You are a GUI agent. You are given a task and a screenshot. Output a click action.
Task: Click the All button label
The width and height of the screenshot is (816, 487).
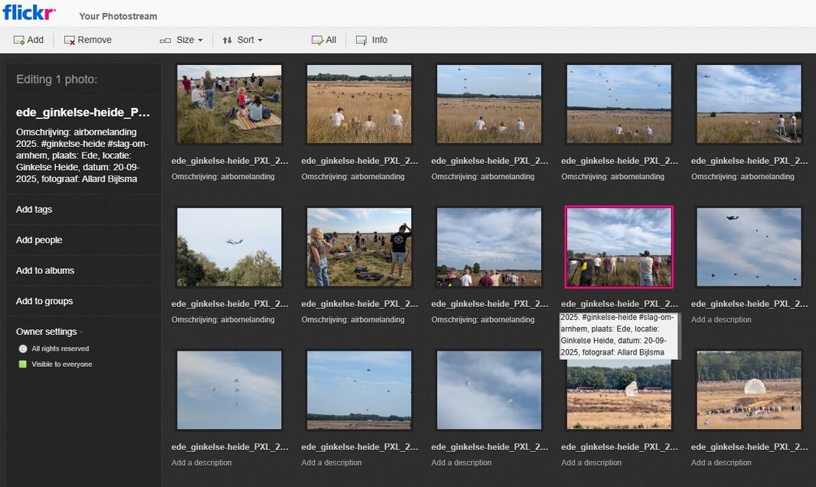click(331, 40)
